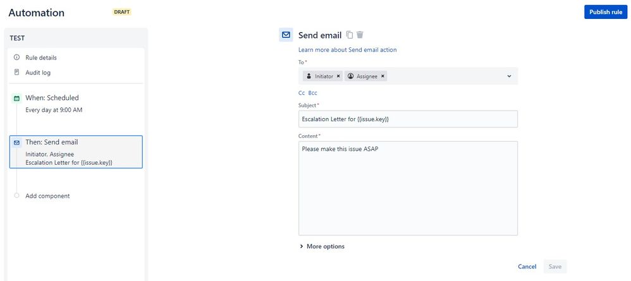631x281 pixels.
Task: Click the Cancel button
Action: point(527,266)
